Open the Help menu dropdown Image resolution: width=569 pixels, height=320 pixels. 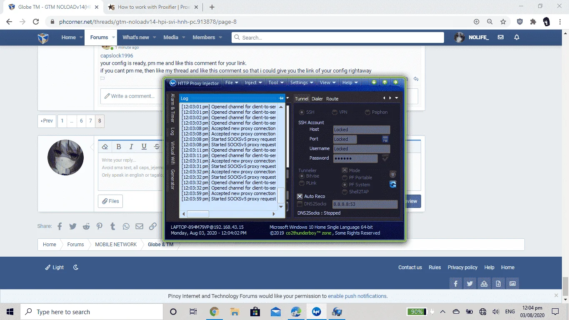350,82
